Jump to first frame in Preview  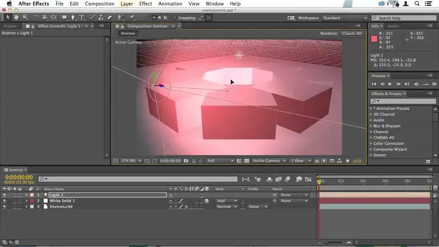click(x=374, y=84)
